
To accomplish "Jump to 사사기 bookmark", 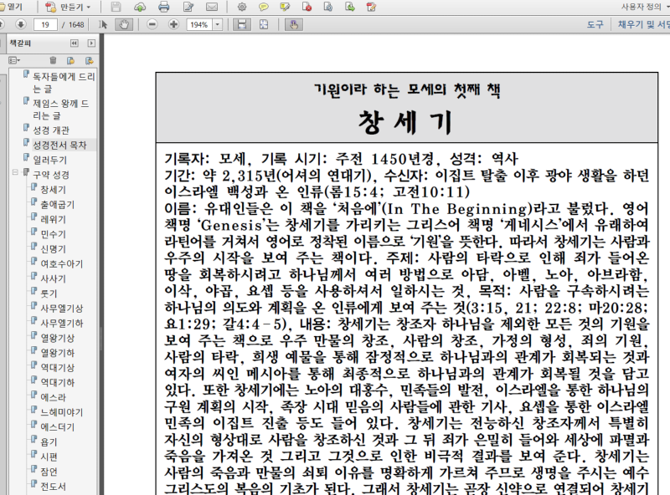I will (x=53, y=278).
